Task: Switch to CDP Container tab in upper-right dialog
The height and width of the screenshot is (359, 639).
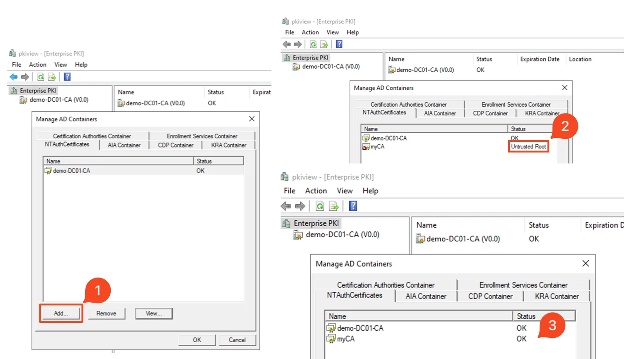Action: pos(490,113)
